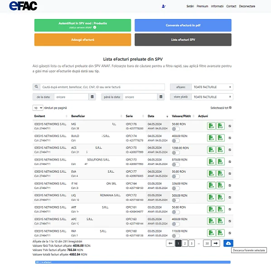The height and width of the screenshot is (278, 271).
Task: Click Deconectare to log out
Action: [247, 6]
